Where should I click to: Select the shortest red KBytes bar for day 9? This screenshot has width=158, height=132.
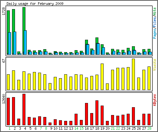[50, 124]
